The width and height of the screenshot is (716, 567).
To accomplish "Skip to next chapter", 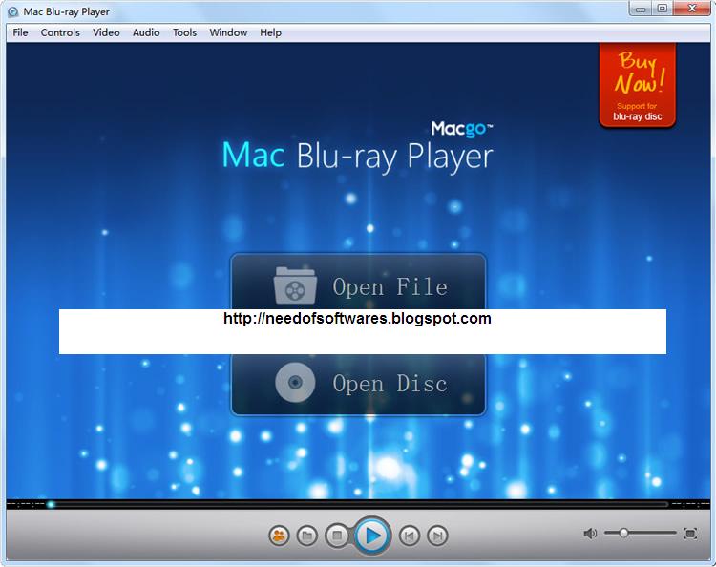I will click(x=437, y=535).
